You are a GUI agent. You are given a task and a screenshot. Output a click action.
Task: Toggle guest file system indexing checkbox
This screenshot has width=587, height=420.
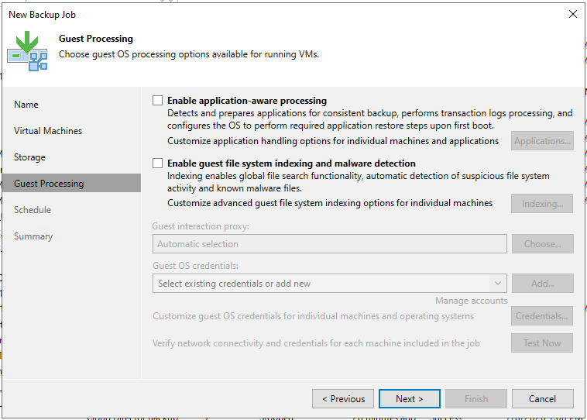pos(158,164)
